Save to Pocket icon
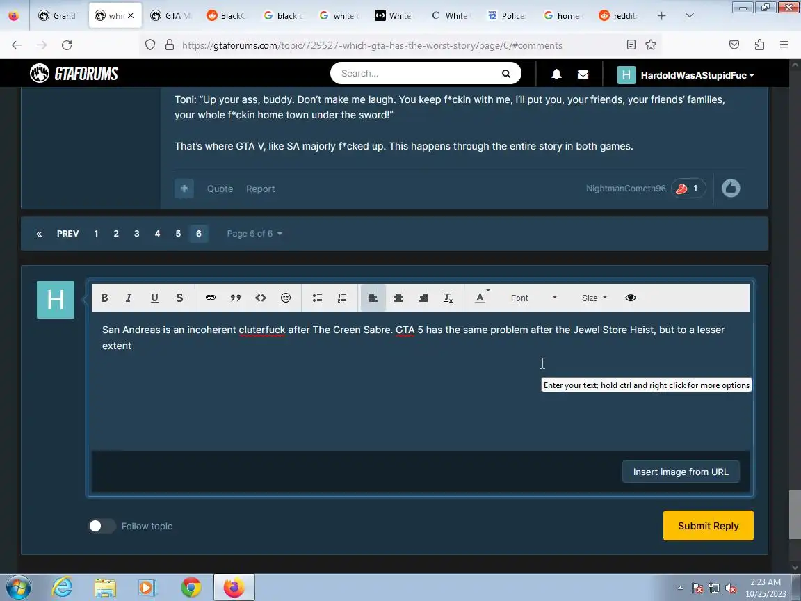The width and height of the screenshot is (801, 601). coord(734,45)
